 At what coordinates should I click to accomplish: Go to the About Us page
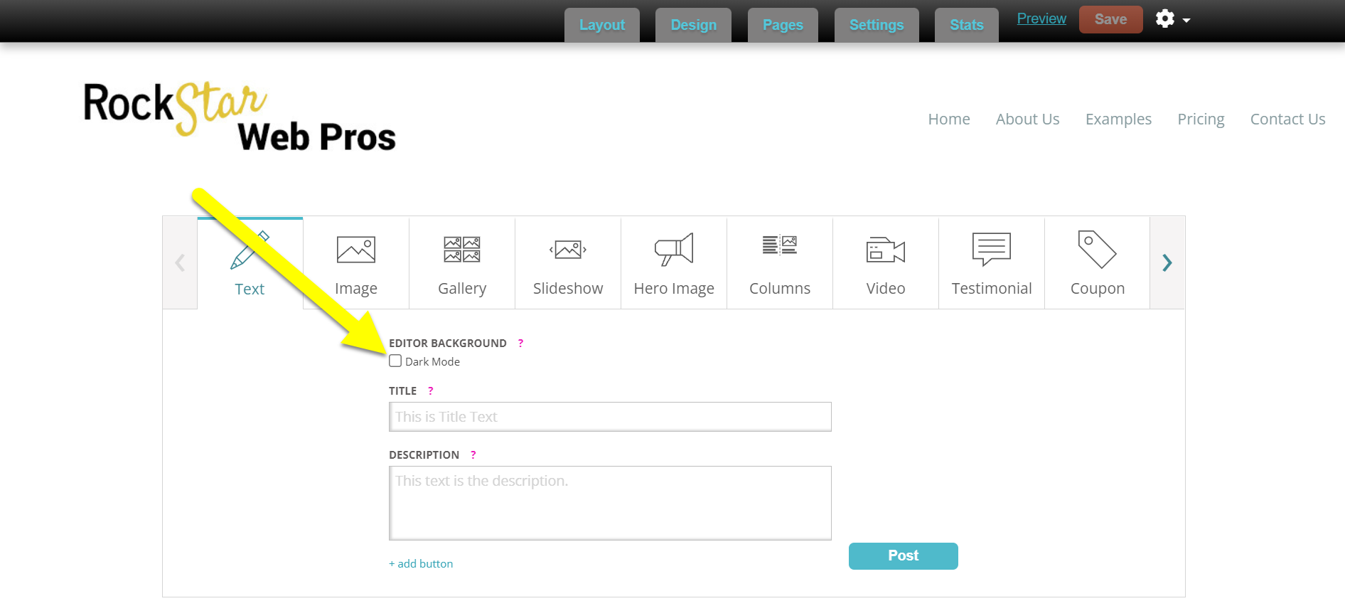point(1027,119)
